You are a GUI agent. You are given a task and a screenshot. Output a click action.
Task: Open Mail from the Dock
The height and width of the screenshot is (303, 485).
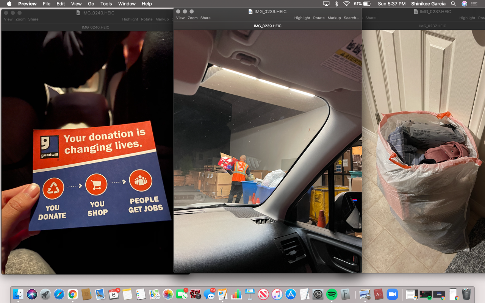[x=100, y=294]
